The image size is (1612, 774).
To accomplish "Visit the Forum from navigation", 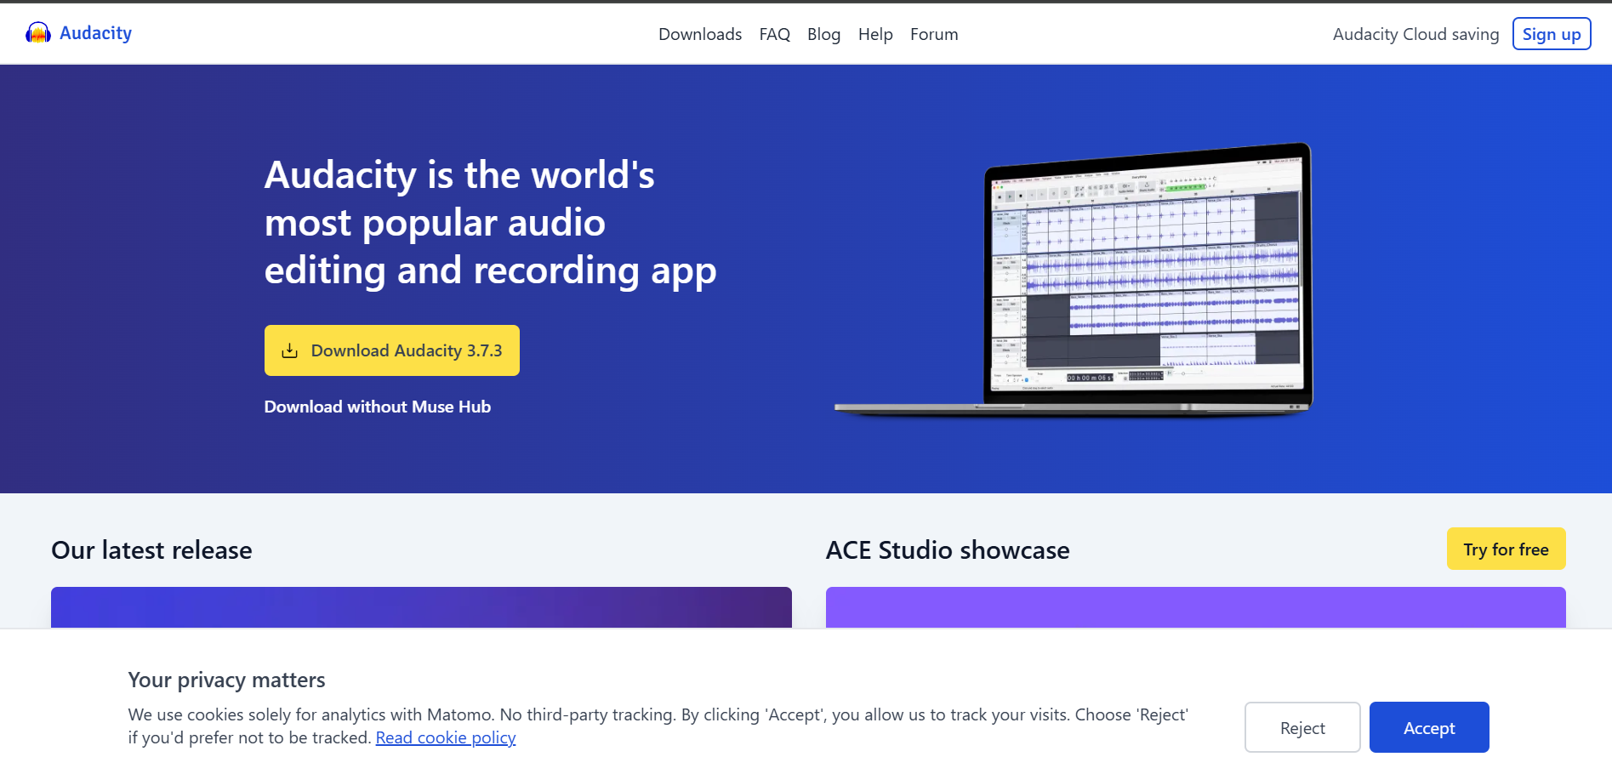I will (934, 34).
